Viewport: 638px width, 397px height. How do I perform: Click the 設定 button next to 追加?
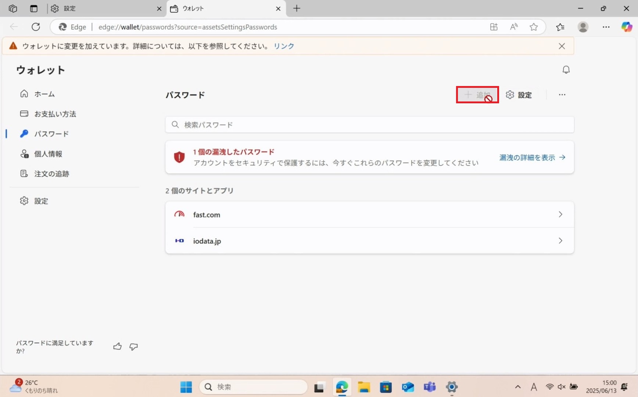(x=519, y=95)
